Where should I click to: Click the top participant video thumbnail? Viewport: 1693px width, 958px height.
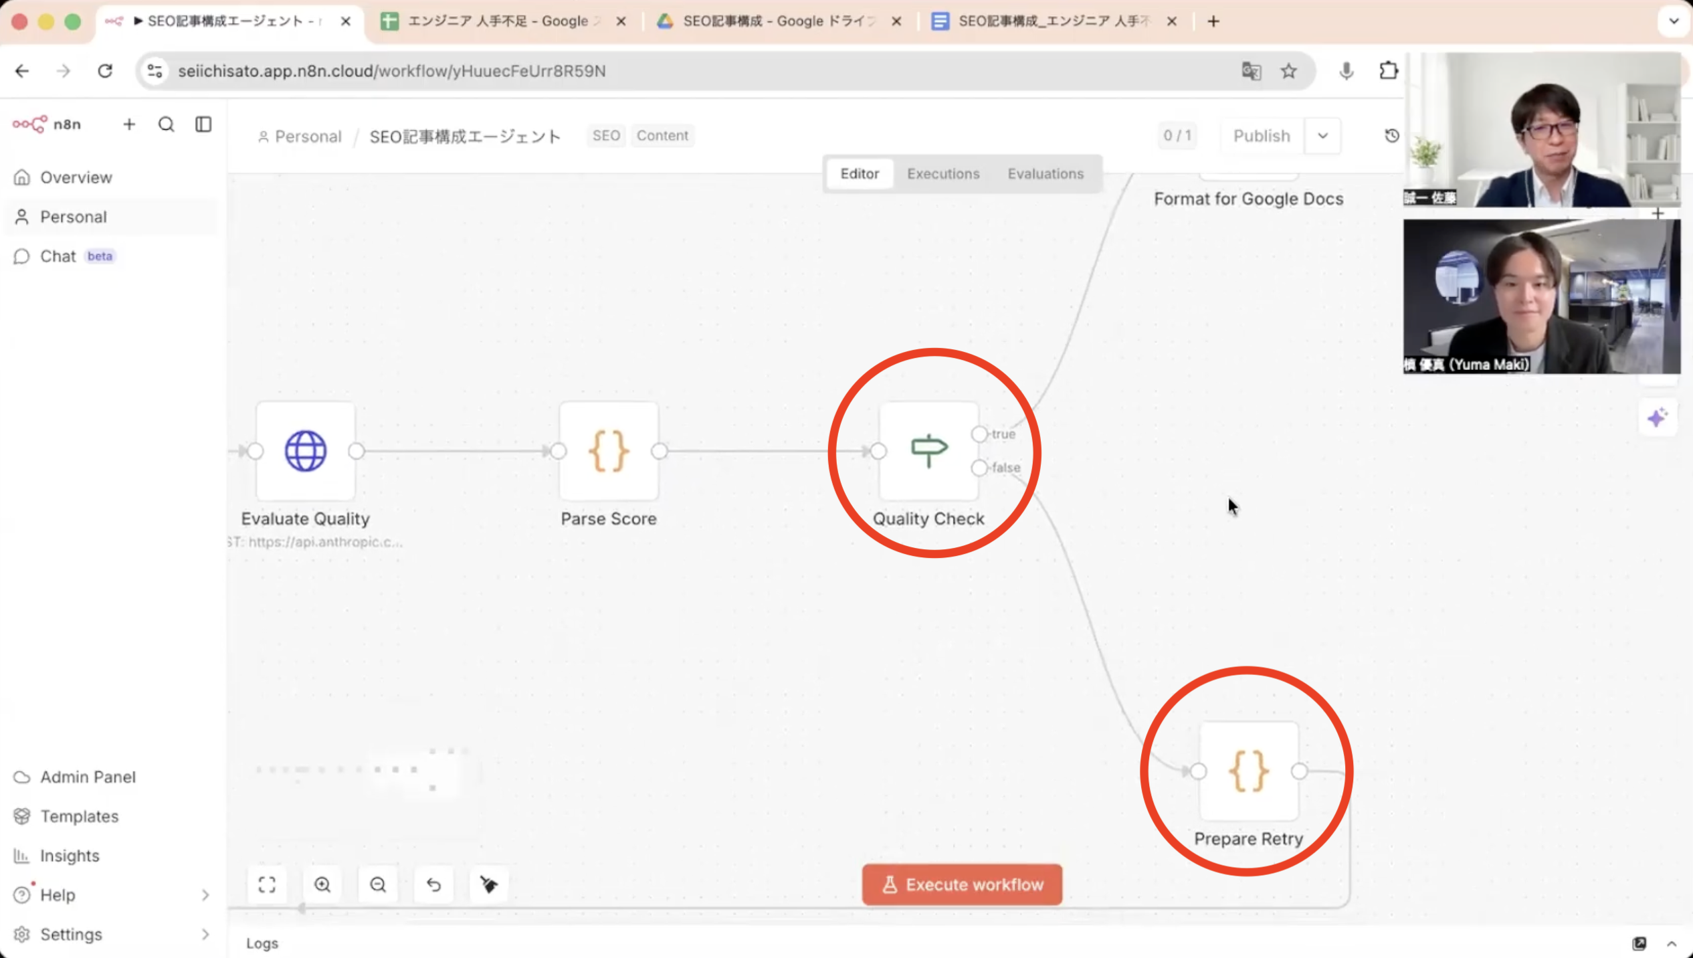tap(1541, 130)
